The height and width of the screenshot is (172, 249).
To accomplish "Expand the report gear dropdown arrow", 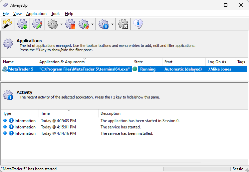I will 112,24.
